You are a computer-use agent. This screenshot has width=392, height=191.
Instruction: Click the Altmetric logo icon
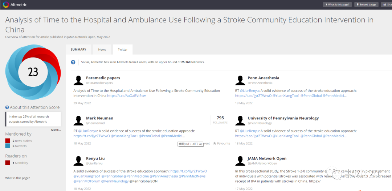[6, 4]
